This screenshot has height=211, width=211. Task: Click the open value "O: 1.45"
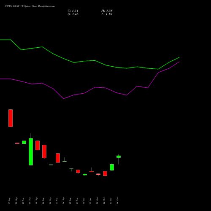click(x=73, y=14)
